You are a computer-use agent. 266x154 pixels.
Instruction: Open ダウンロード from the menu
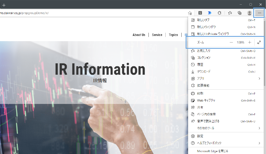(226, 71)
